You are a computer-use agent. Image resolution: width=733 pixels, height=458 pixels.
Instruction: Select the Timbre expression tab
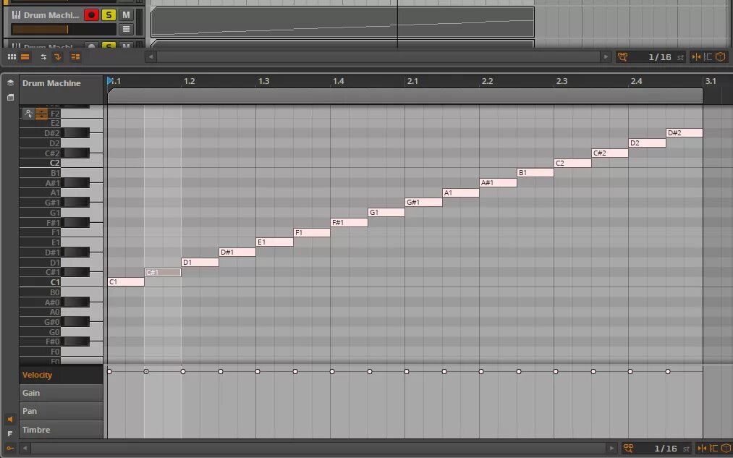pyautogui.click(x=61, y=430)
